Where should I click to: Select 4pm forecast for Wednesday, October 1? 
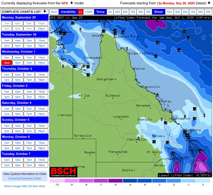point(18,63)
